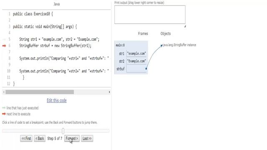Click the Objects column heading
This screenshot has height=150, width=267.
tap(166, 33)
